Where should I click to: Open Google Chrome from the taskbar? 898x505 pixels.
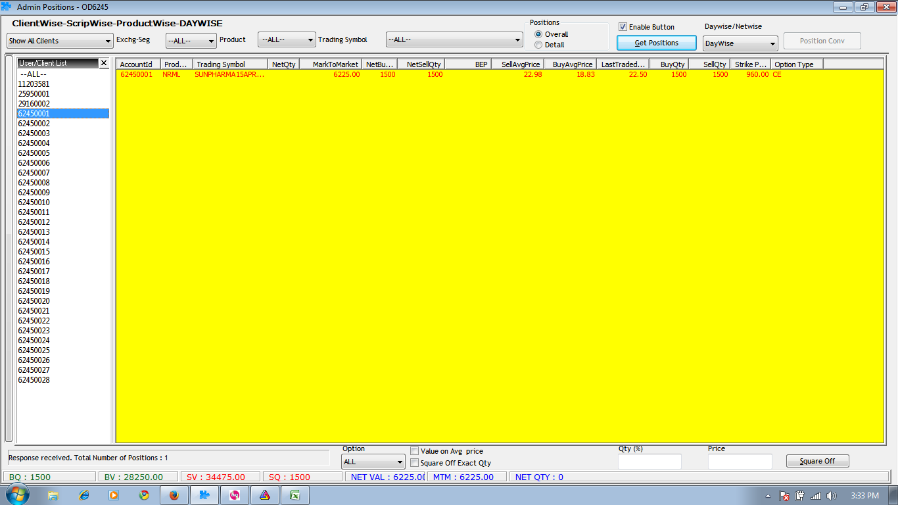point(143,495)
